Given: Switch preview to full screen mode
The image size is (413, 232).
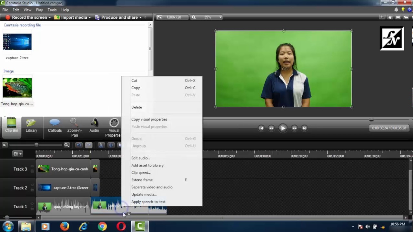Looking at the screenshot, I should [x=398, y=17].
